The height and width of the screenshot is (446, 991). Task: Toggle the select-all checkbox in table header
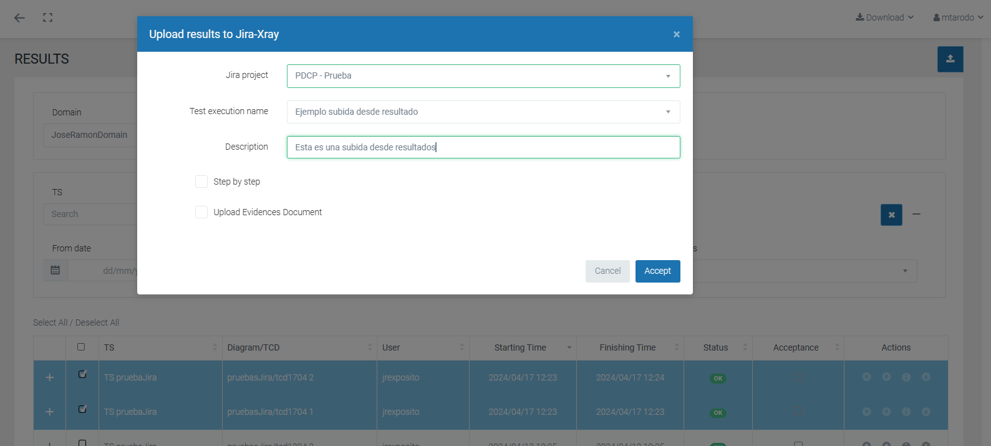tap(81, 347)
